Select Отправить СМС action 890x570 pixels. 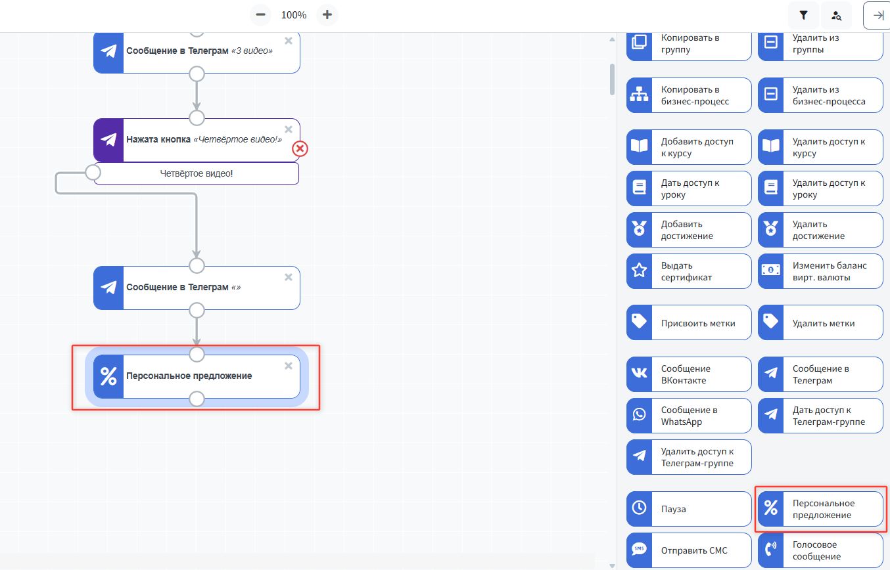tap(688, 550)
